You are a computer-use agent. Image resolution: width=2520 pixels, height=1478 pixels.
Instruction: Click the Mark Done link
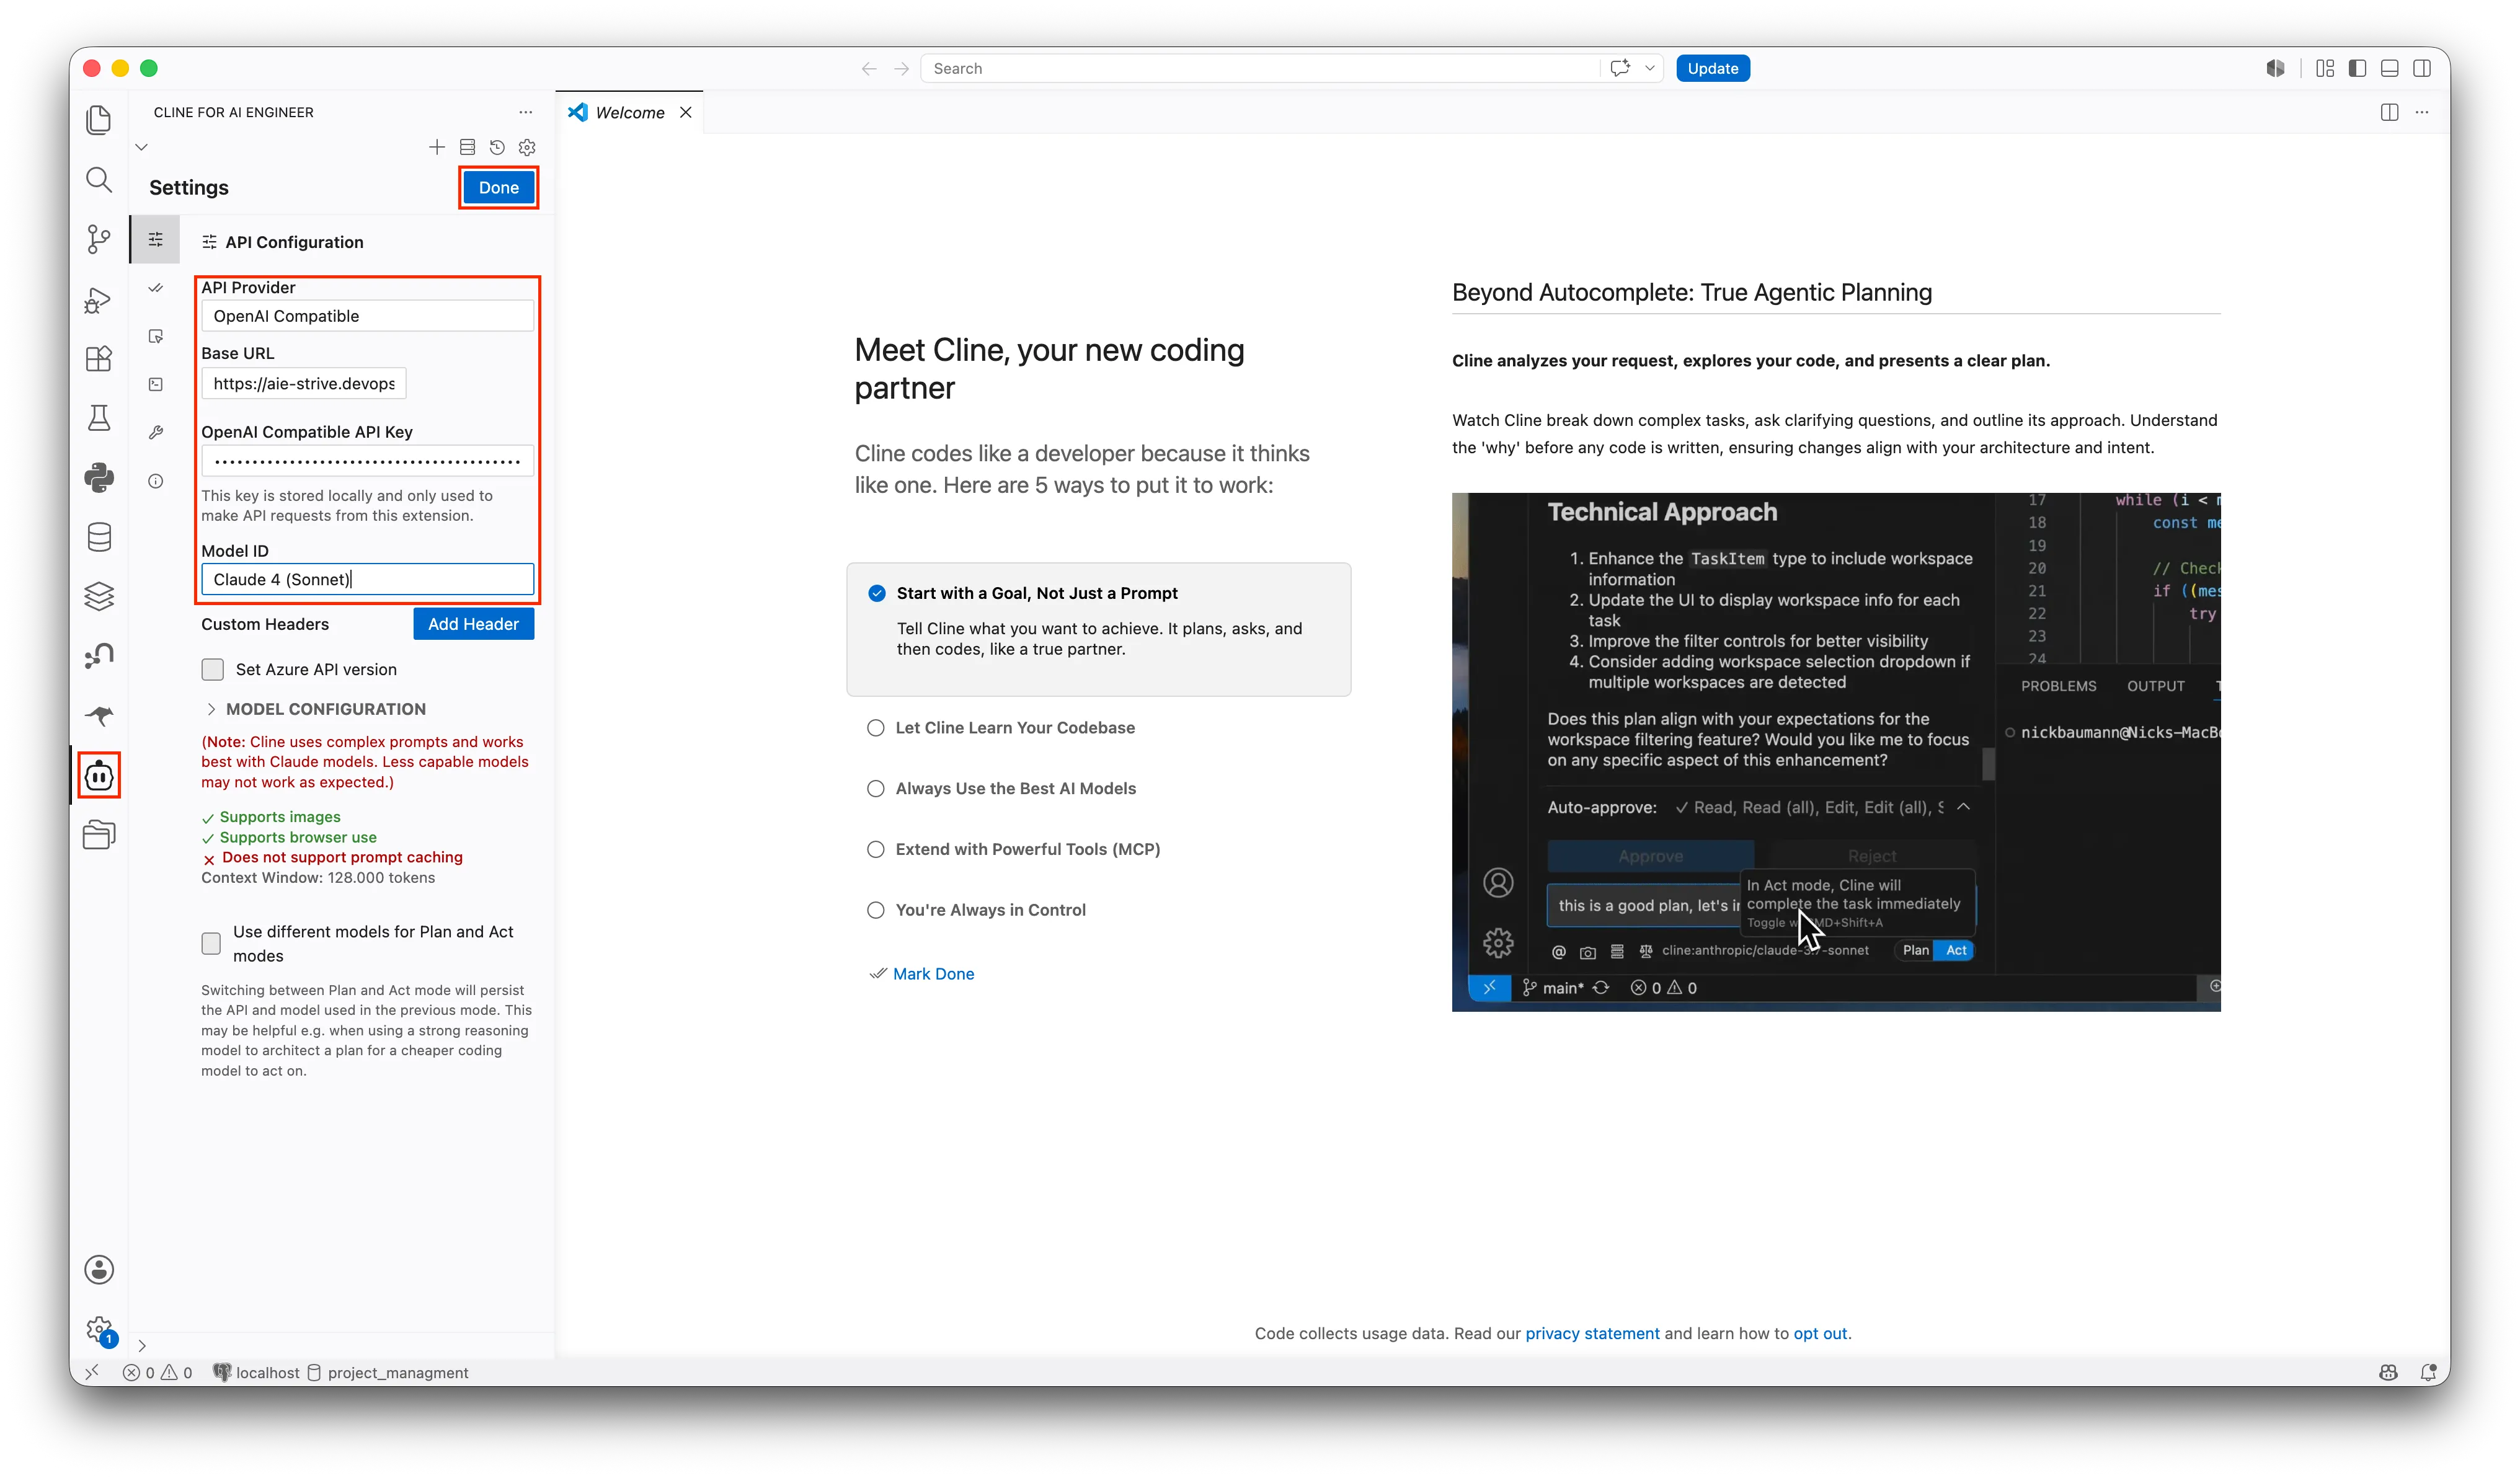pyautogui.click(x=933, y=974)
